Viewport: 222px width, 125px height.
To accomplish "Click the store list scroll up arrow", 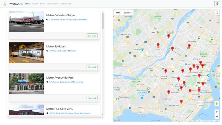I will tap(103, 12).
